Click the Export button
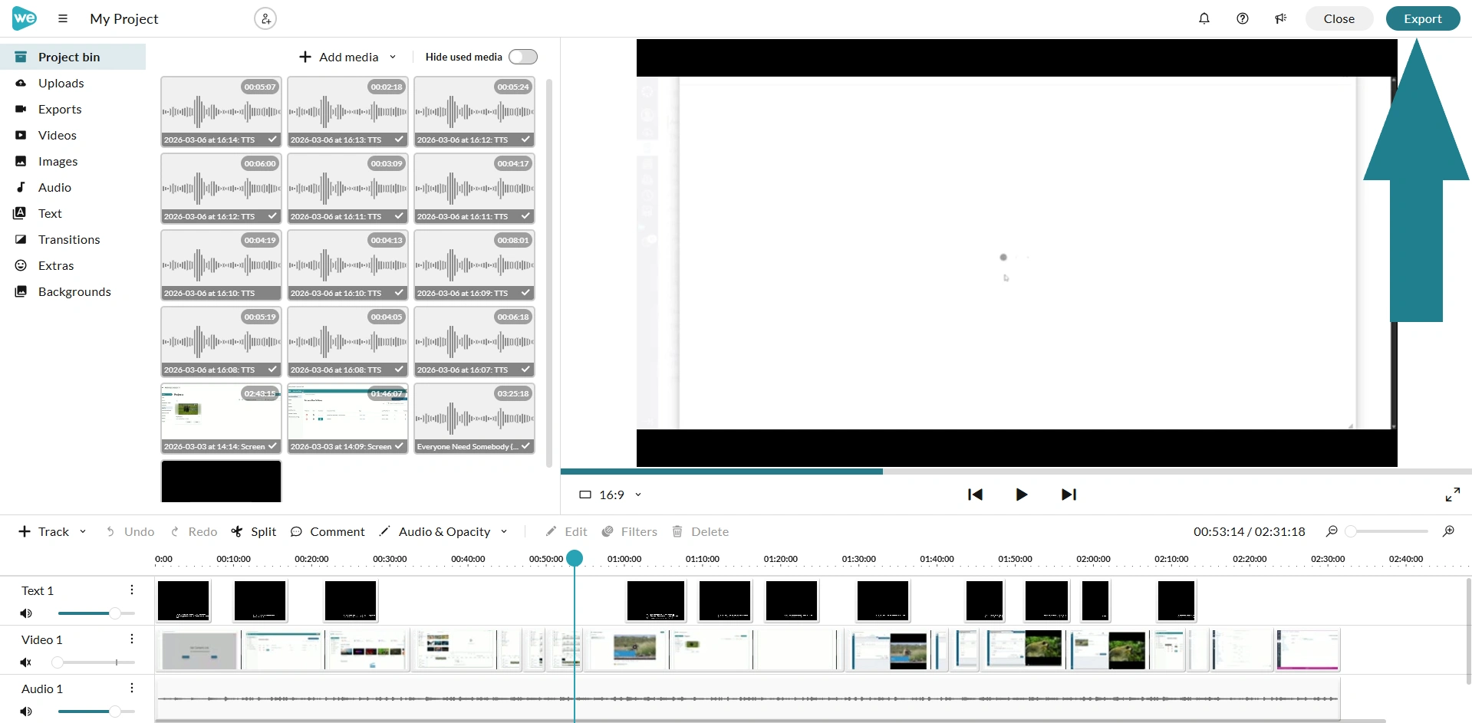The width and height of the screenshot is (1472, 723). 1423,18
